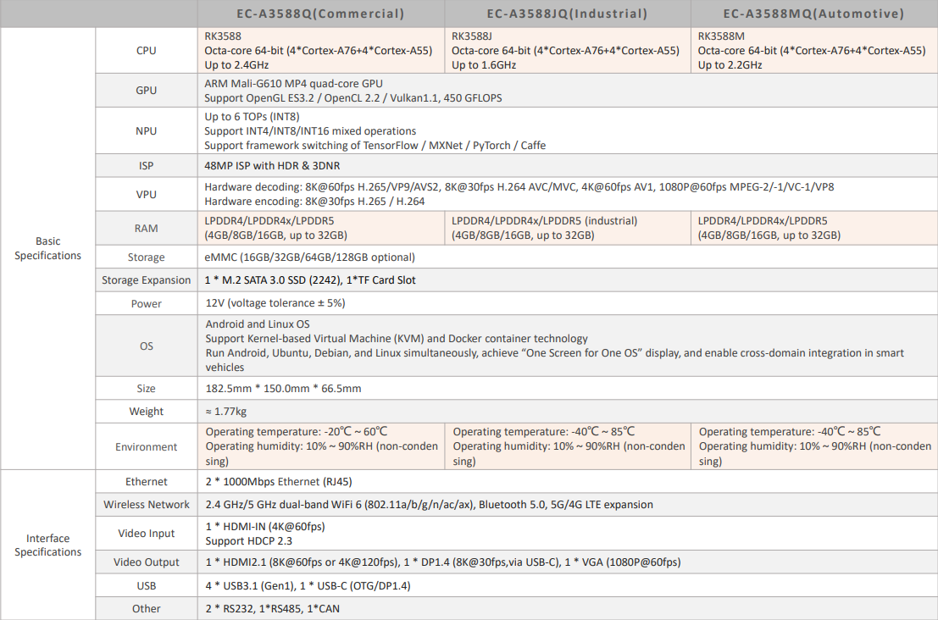
Task: Click the GPU row label
Action: click(x=146, y=91)
